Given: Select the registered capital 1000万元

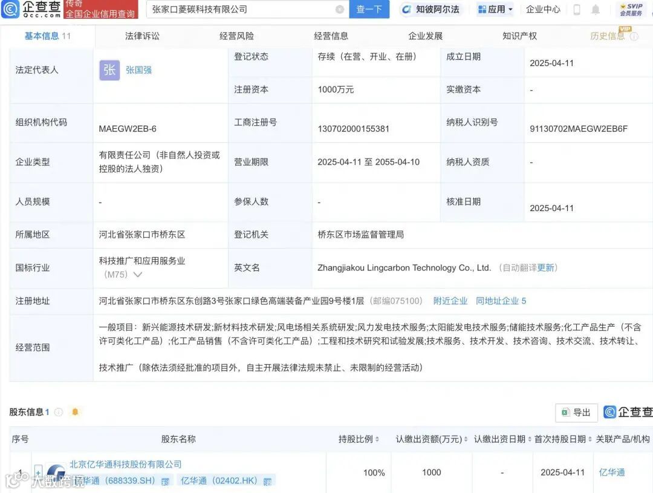Looking at the screenshot, I should pos(336,90).
